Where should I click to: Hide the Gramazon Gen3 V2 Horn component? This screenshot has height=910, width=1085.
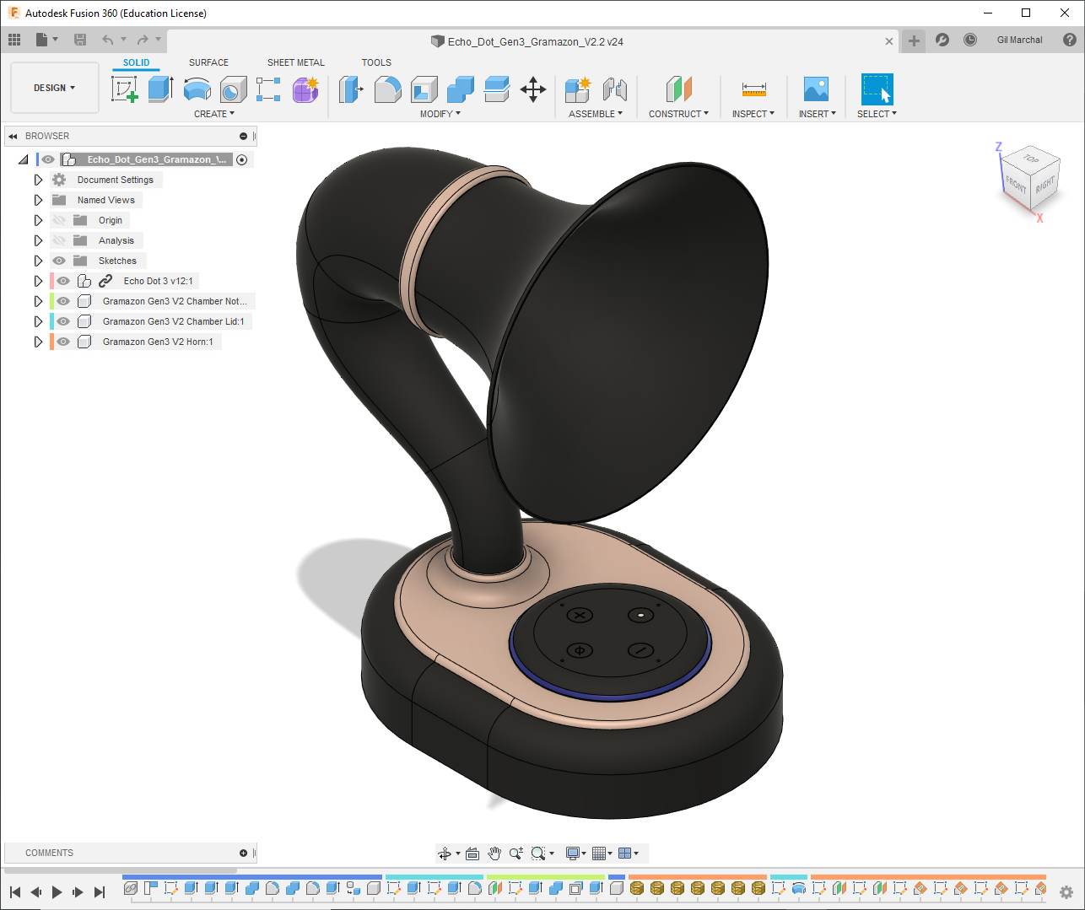(63, 342)
